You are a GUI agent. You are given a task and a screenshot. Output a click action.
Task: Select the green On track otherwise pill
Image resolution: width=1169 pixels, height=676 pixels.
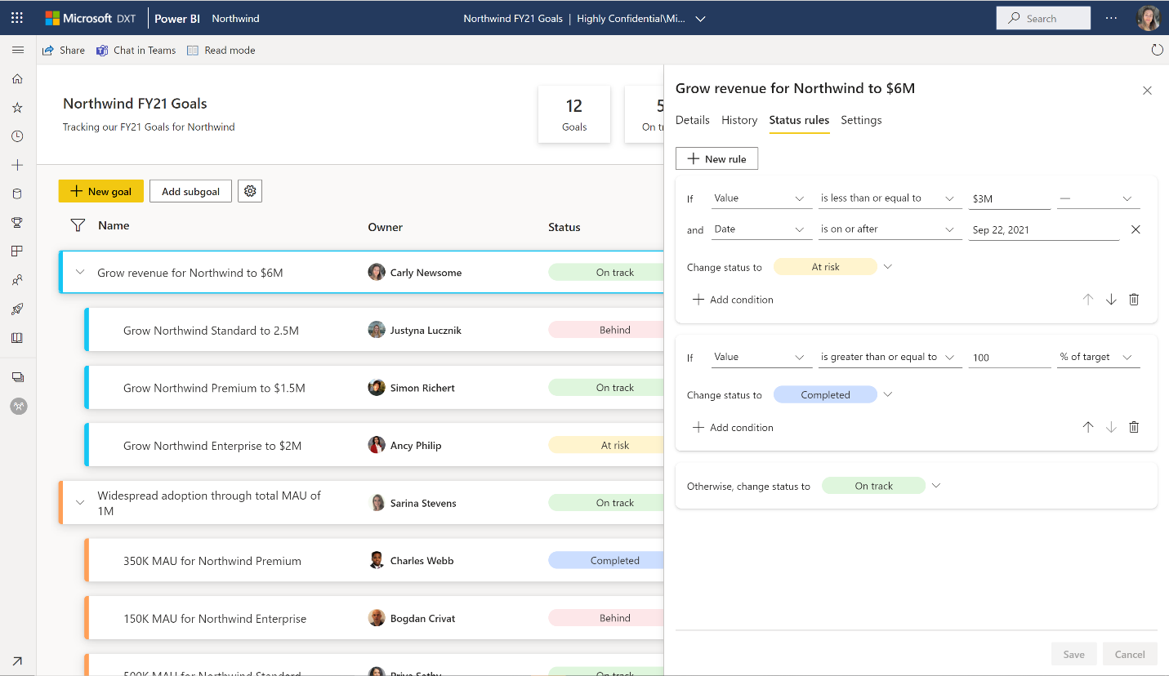[x=873, y=486]
